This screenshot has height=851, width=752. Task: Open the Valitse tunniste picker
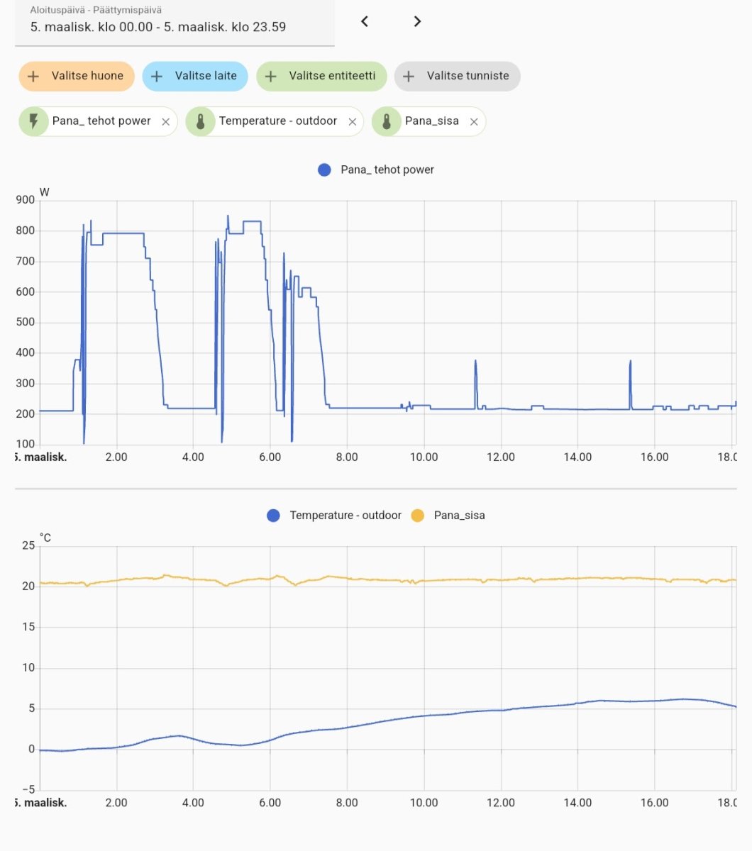[x=457, y=76]
